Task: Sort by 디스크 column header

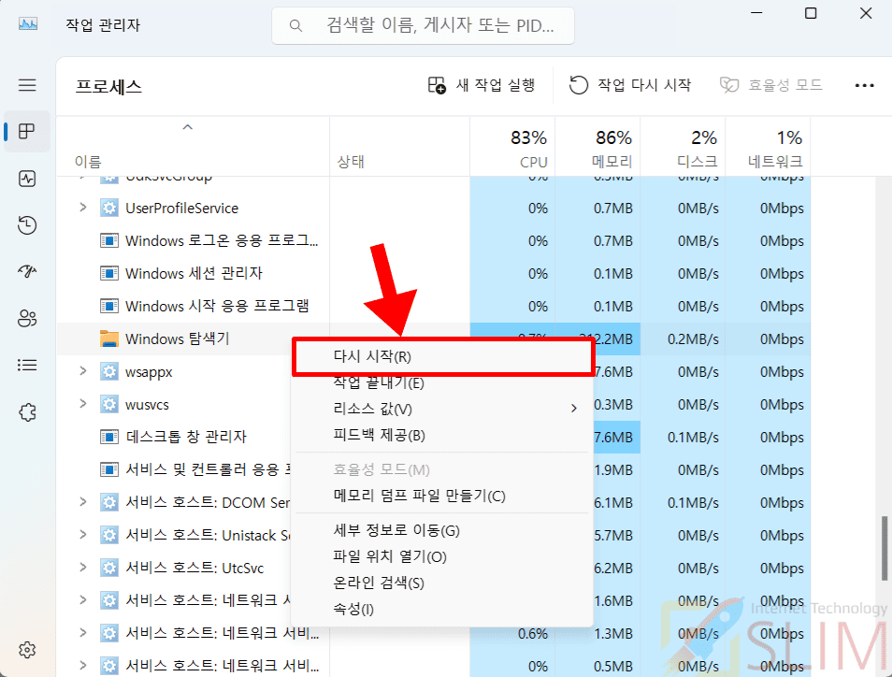Action: coord(683,147)
